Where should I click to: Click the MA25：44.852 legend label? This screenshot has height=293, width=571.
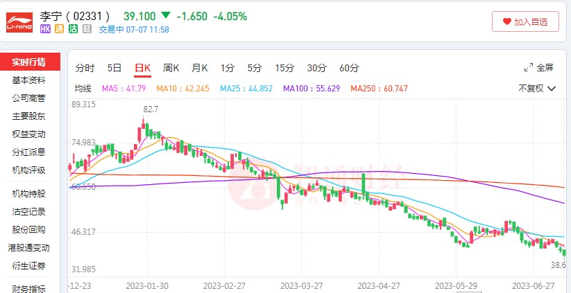246,89
